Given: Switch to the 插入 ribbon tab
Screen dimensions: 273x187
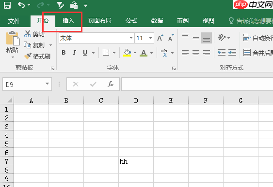Looking at the screenshot, I should point(68,21).
